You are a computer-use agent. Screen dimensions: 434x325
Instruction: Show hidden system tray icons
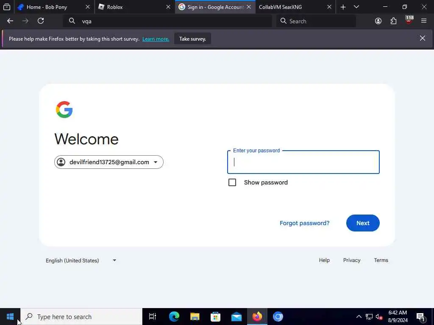click(359, 317)
